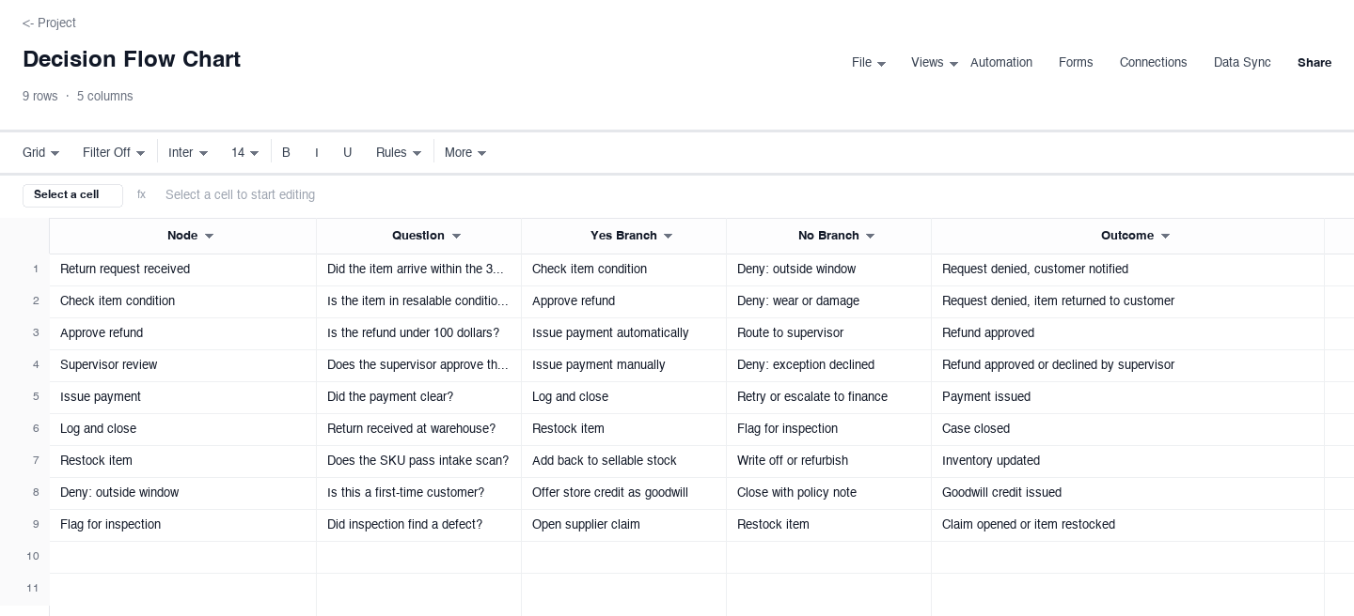Image resolution: width=1354 pixels, height=616 pixels.
Task: Open the Automation menu item
Action: point(1001,63)
